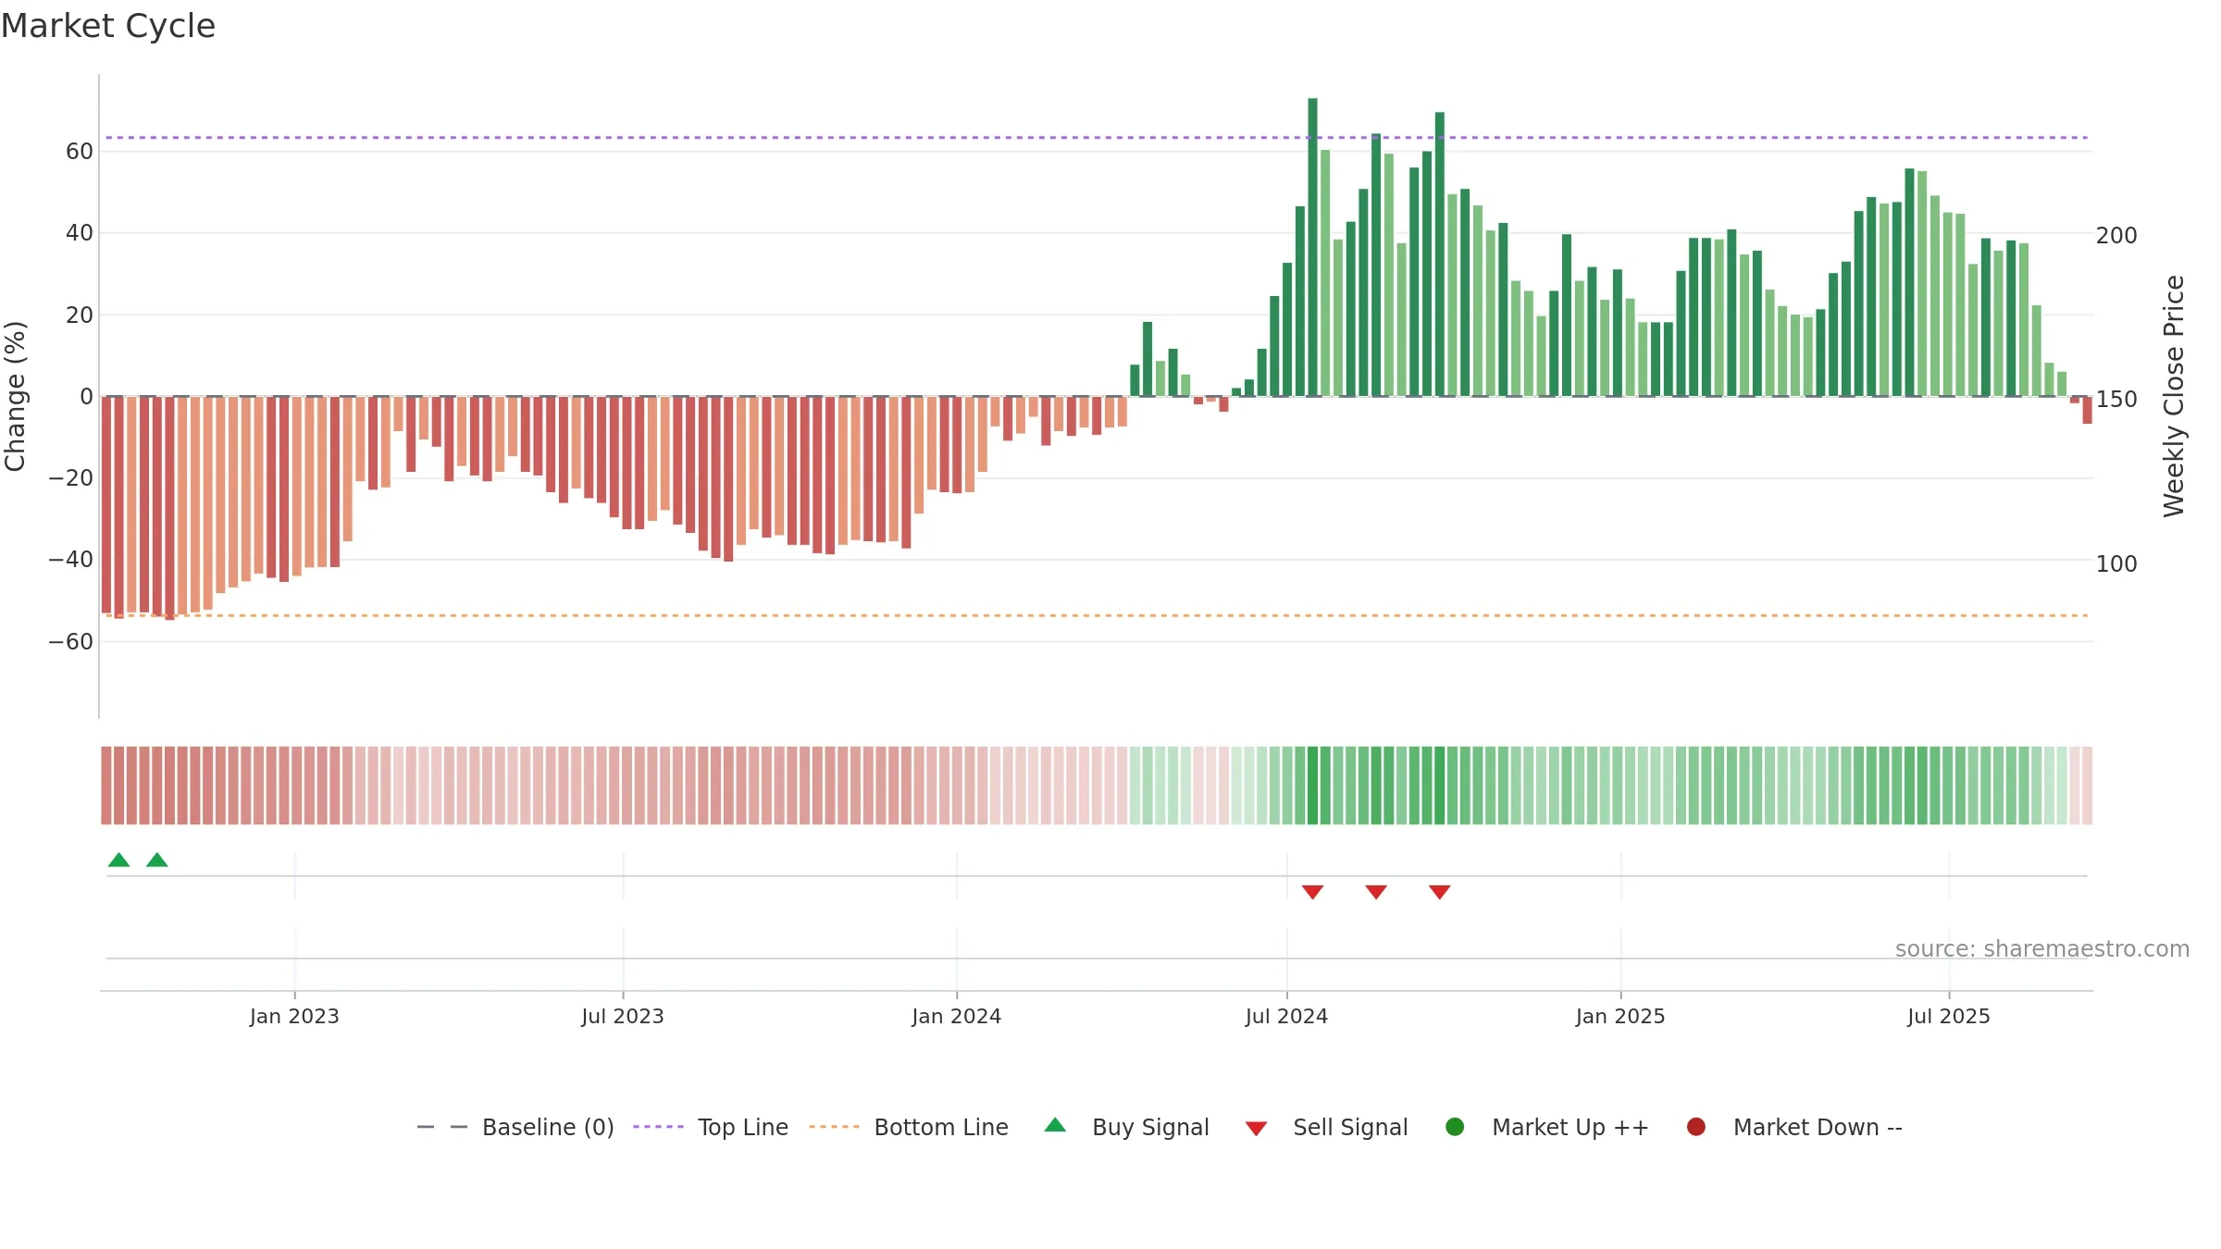
Task: Click the Market Up ++ green circle icon
Action: pos(1455,1127)
